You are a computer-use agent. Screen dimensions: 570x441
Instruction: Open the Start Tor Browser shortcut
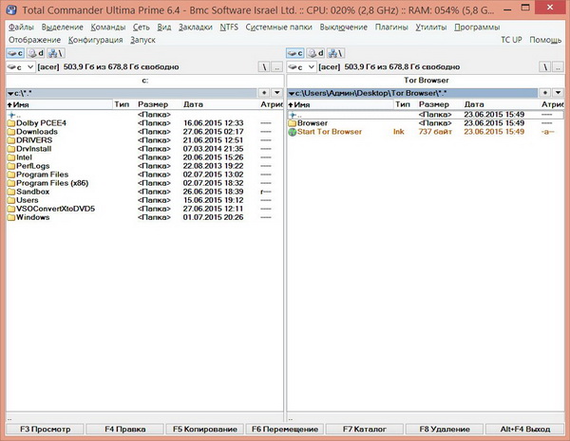[330, 132]
